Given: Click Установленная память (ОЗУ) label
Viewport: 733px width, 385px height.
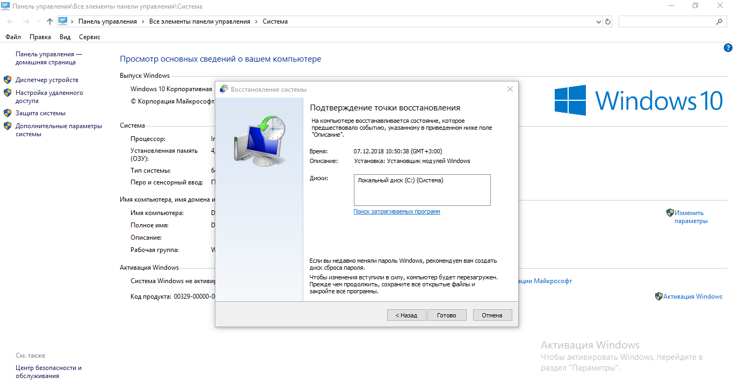Looking at the screenshot, I should pos(164,154).
